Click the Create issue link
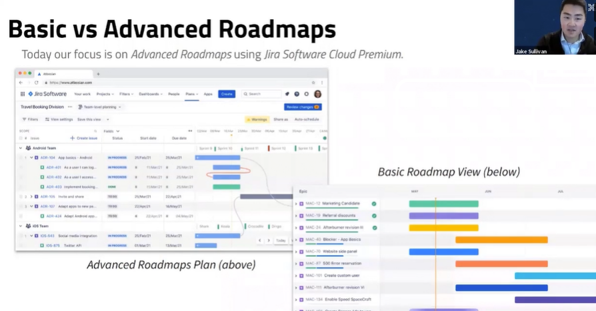 point(83,139)
